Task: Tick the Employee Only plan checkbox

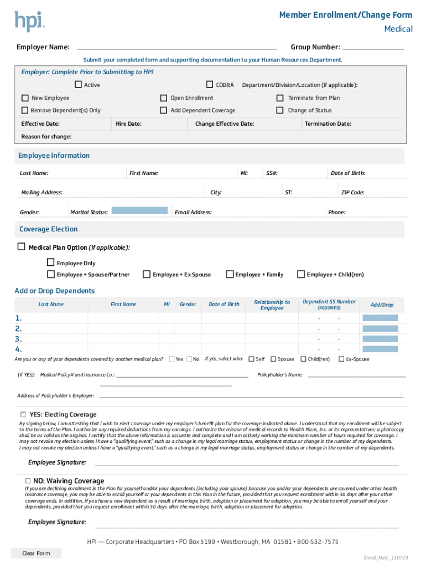Action: pos(51,262)
